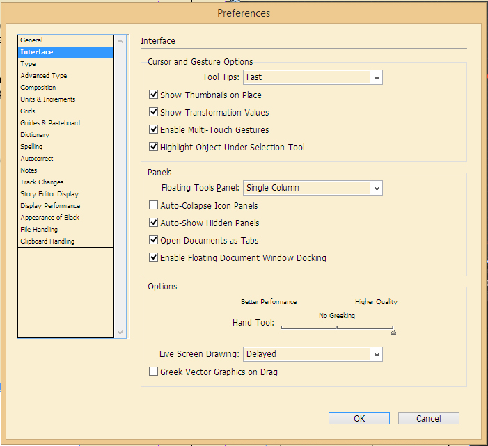Image resolution: width=488 pixels, height=446 pixels.
Task: Click category list scroll down arrow
Action: [x=120, y=332]
